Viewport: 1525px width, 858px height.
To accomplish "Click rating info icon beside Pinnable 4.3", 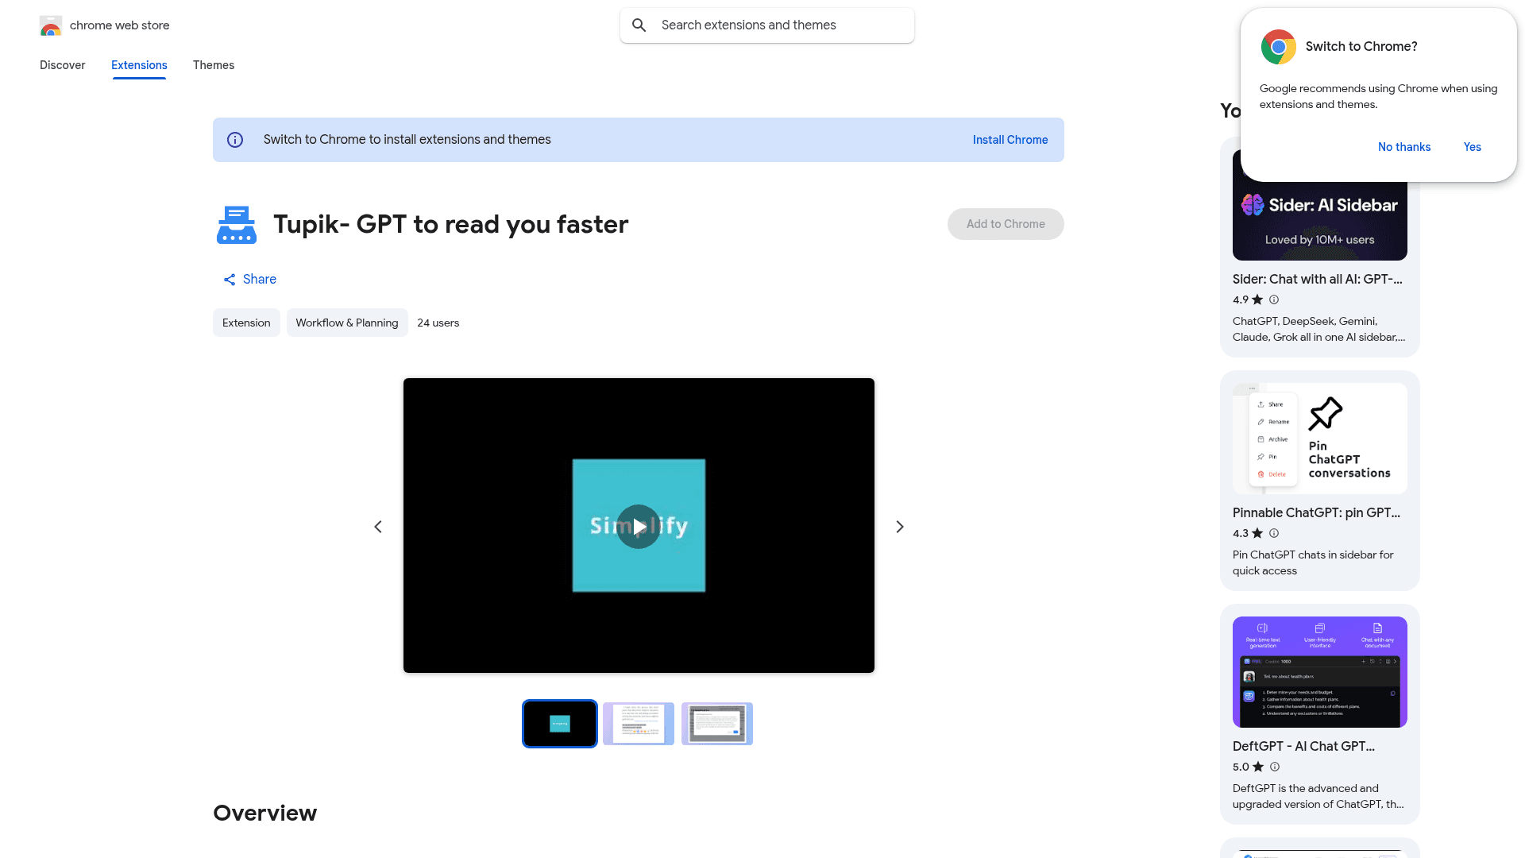I will tap(1274, 533).
